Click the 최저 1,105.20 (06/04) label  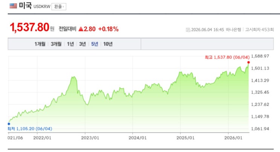tap(30, 129)
